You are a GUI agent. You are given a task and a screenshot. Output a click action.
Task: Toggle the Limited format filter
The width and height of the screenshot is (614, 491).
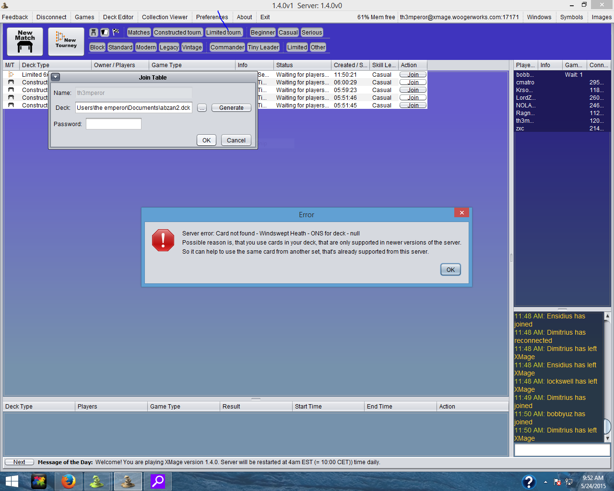297,47
